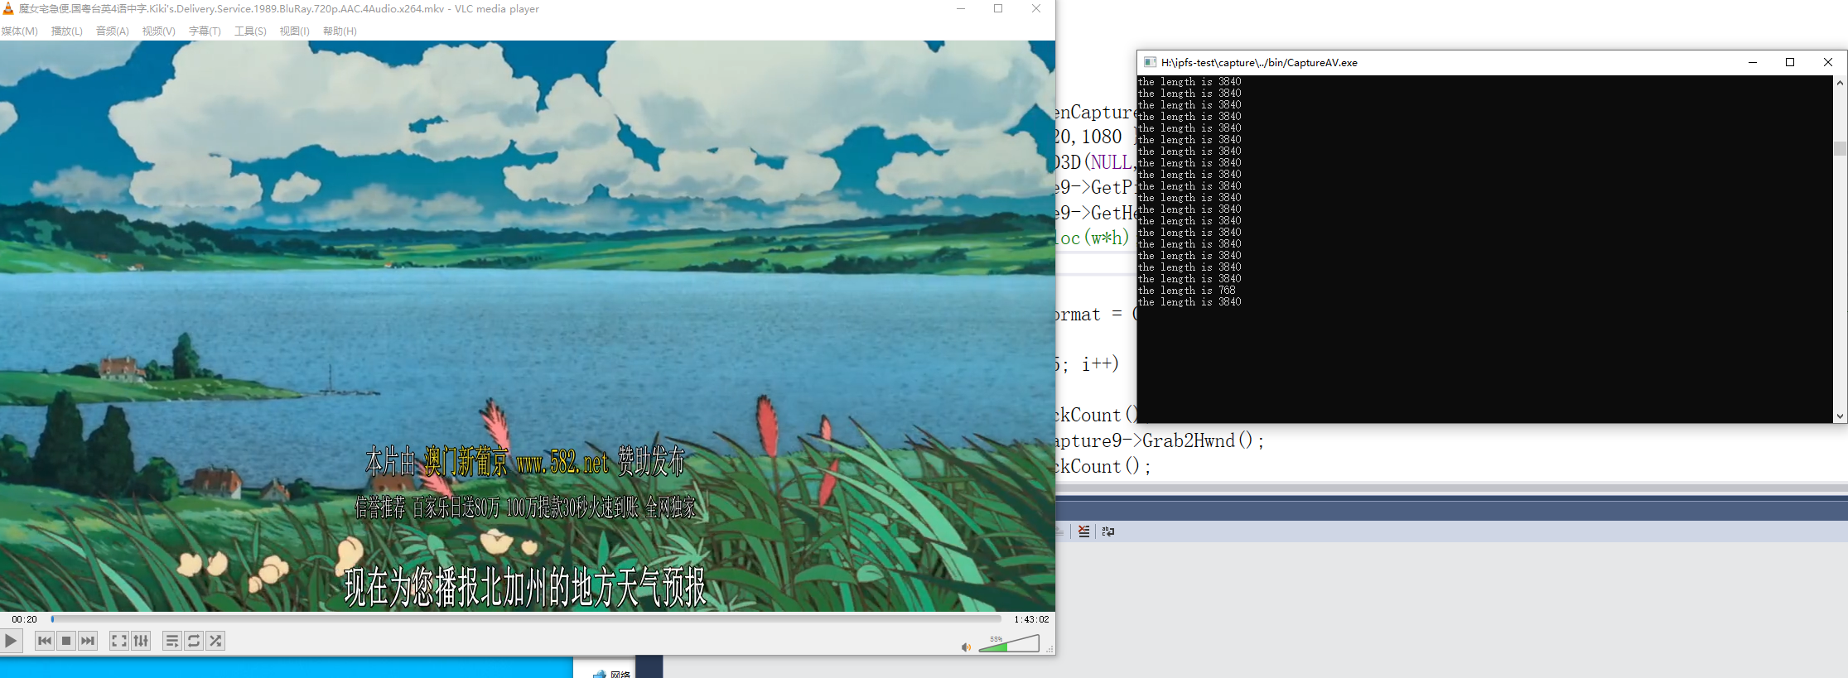Close the VLC media player window
This screenshot has width=1848, height=678.
(x=1036, y=8)
